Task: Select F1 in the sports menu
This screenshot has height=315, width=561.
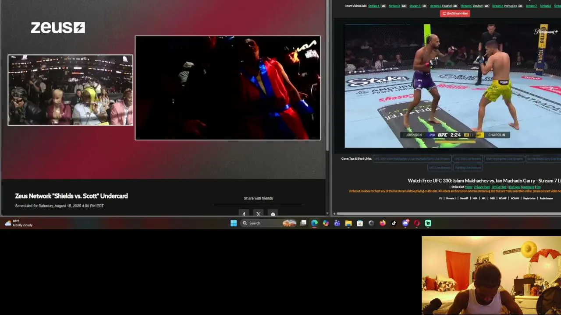Action: pos(441,199)
